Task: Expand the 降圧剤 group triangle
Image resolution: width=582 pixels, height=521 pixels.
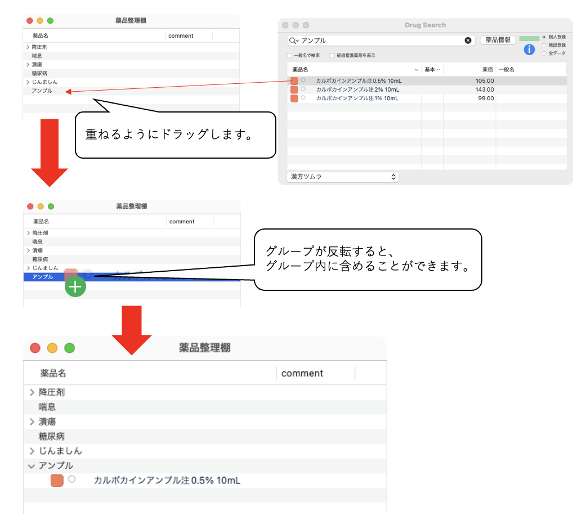Action: pyautogui.click(x=28, y=47)
